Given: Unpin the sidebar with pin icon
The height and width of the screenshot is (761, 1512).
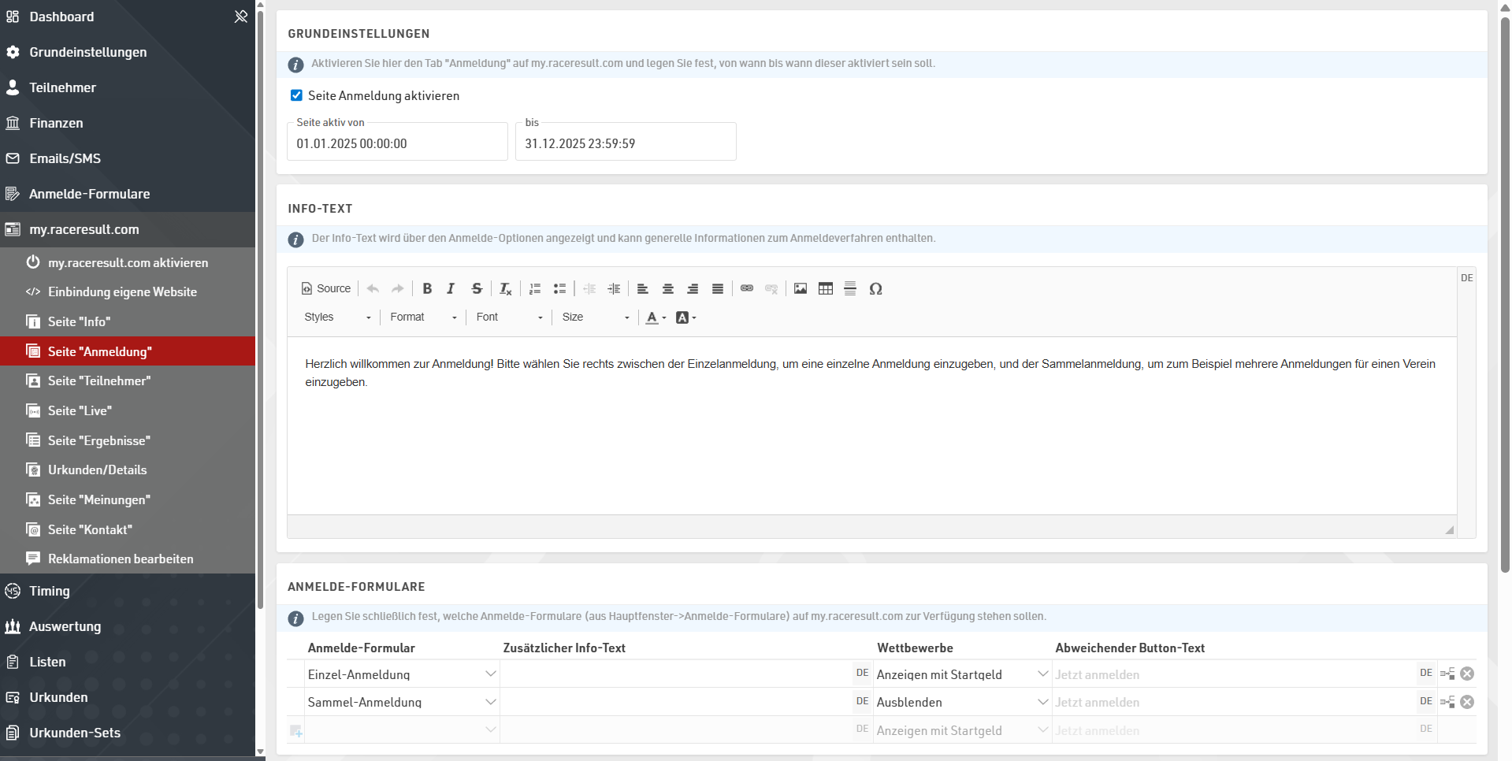Looking at the screenshot, I should [x=241, y=17].
